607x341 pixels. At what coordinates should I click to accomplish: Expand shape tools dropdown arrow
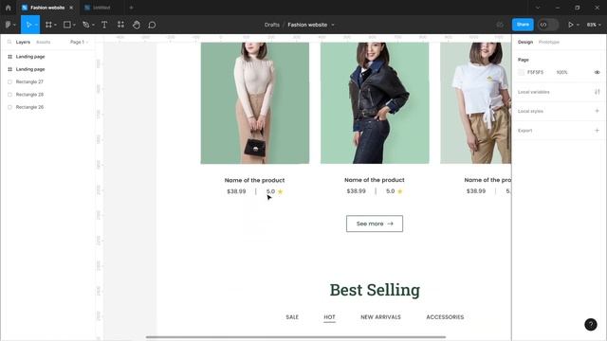(74, 25)
